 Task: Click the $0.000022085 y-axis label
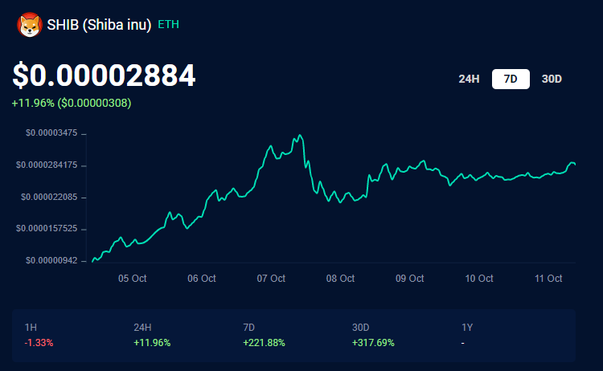[x=49, y=197]
